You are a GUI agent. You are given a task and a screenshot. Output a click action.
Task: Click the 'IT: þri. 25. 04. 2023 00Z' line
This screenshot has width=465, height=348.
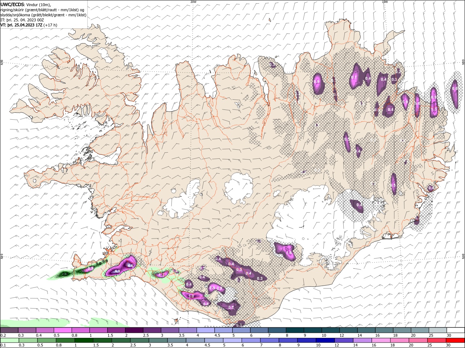[23, 20]
